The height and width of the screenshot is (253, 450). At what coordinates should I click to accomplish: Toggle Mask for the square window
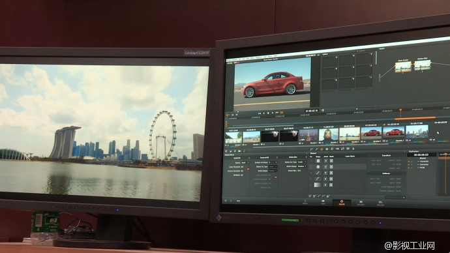click(x=331, y=161)
